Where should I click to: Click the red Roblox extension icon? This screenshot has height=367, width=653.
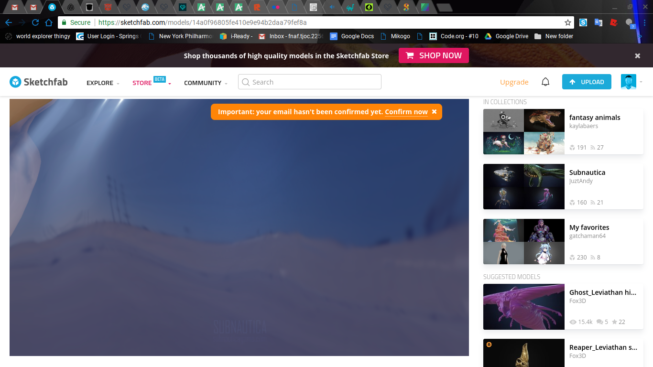click(614, 22)
